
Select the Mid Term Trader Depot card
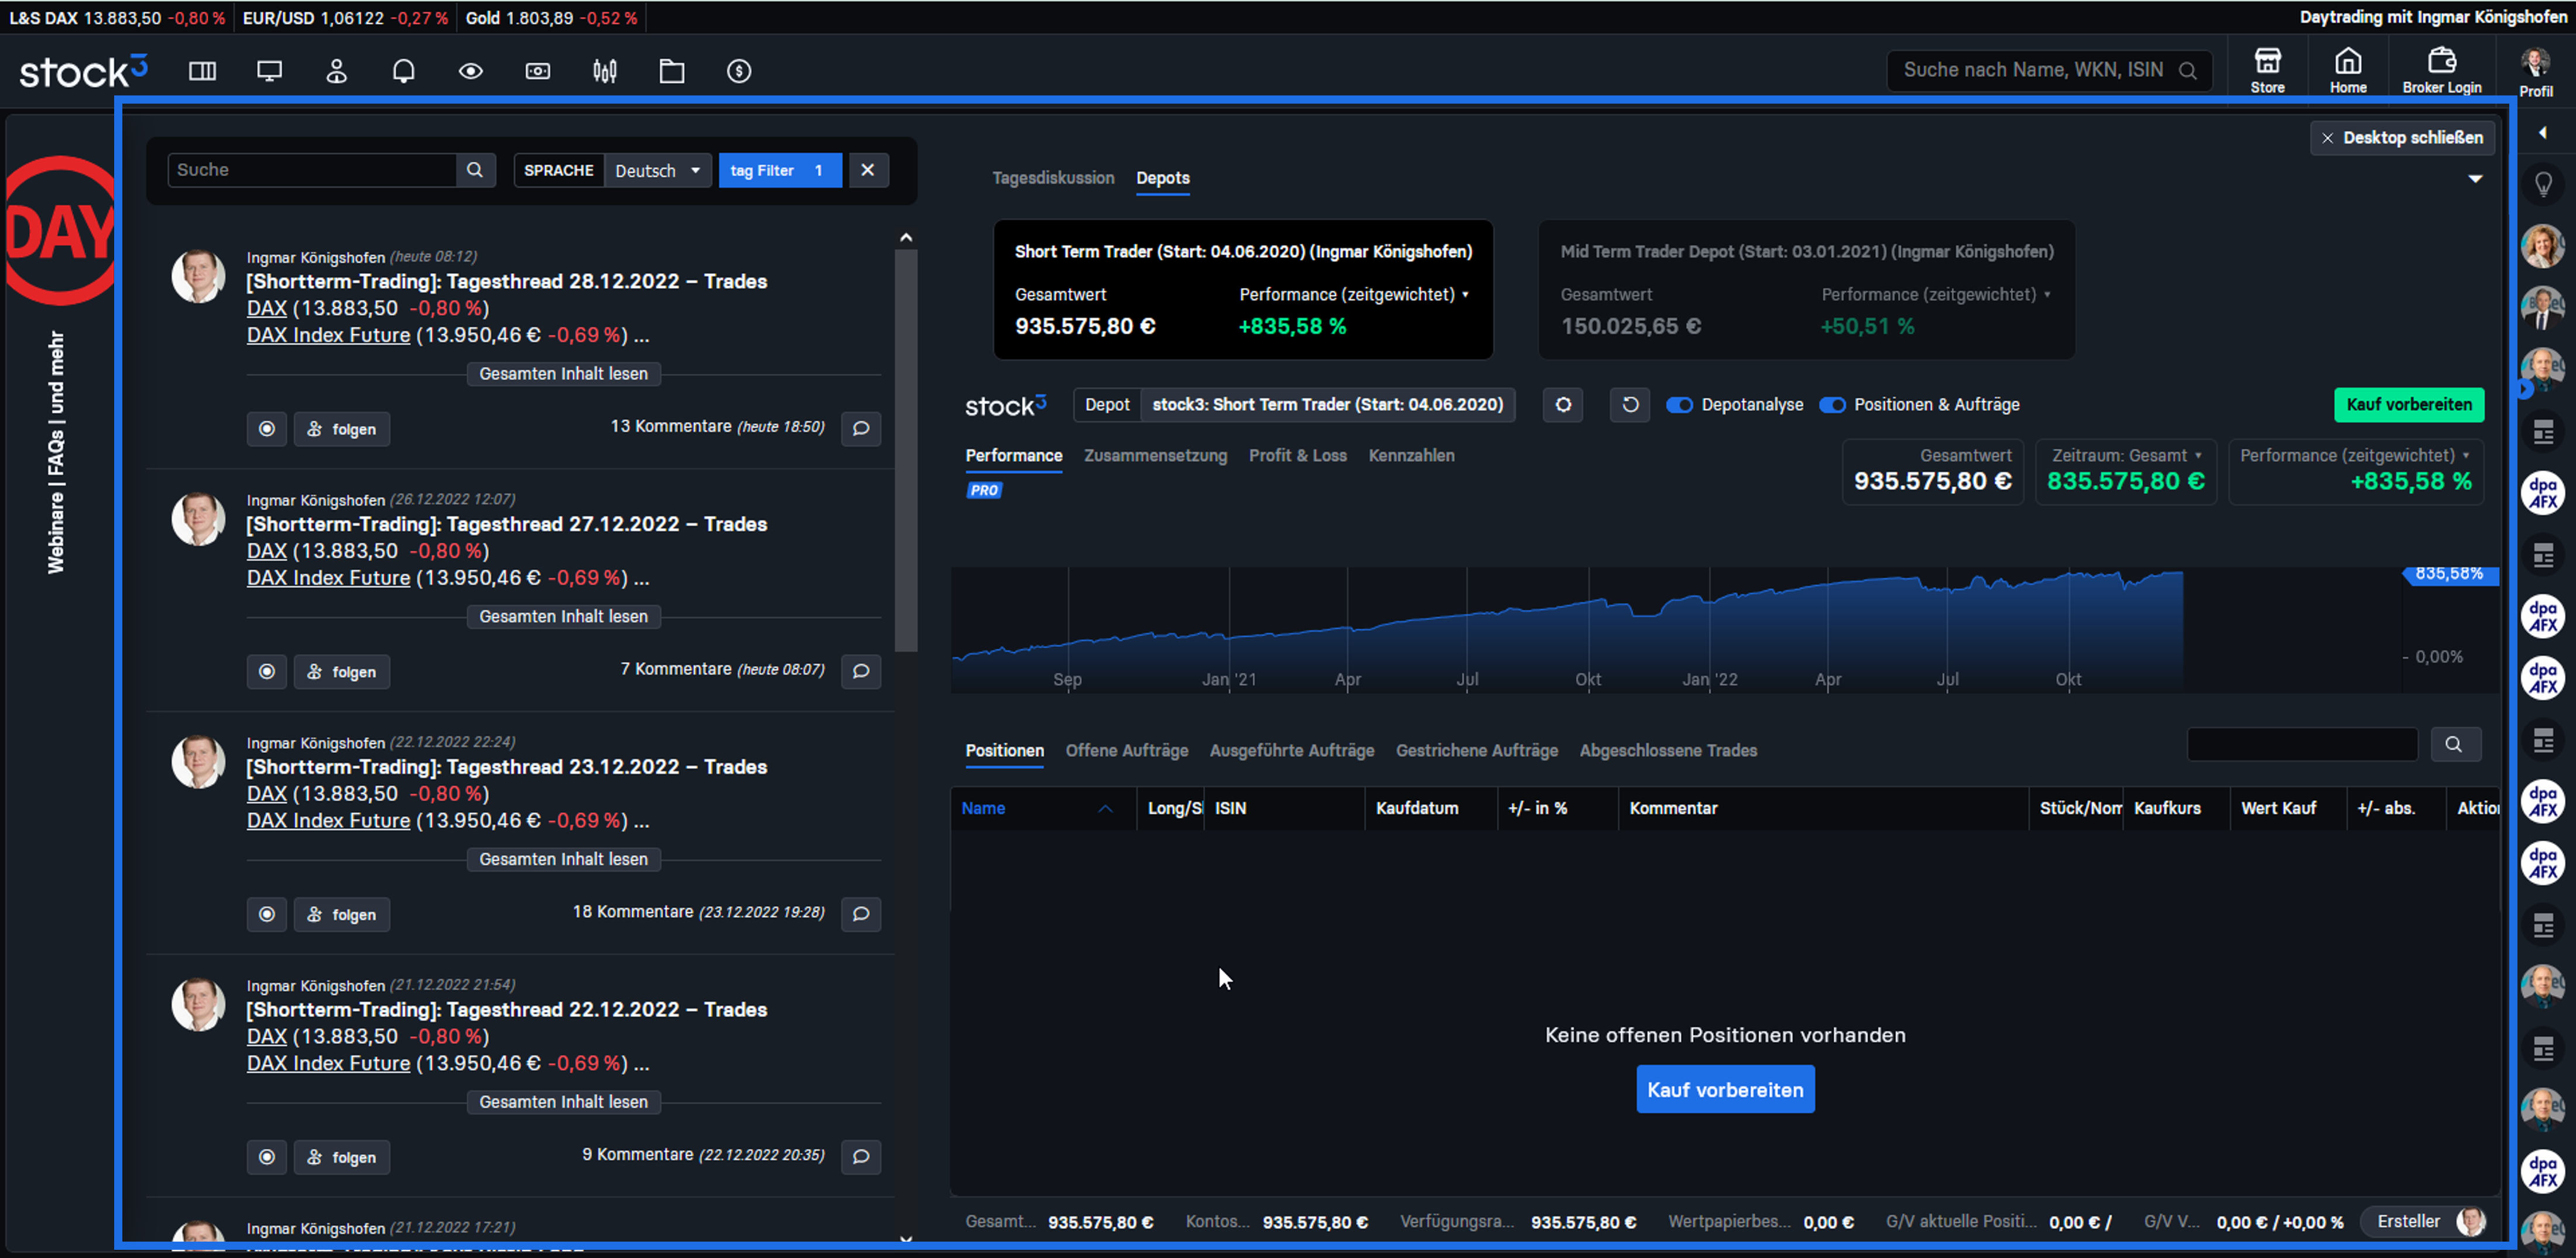(x=1806, y=290)
